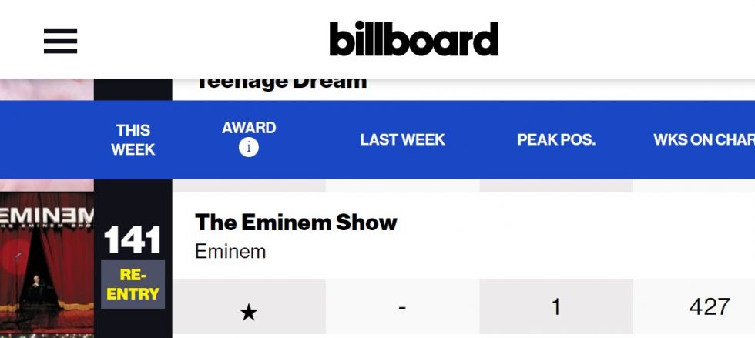Screen dimensions: 755x338
Task: Click the Teenage Dream title
Action: [x=281, y=83]
